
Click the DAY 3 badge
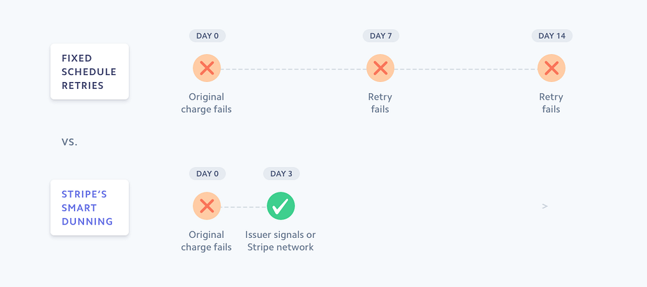tap(281, 173)
